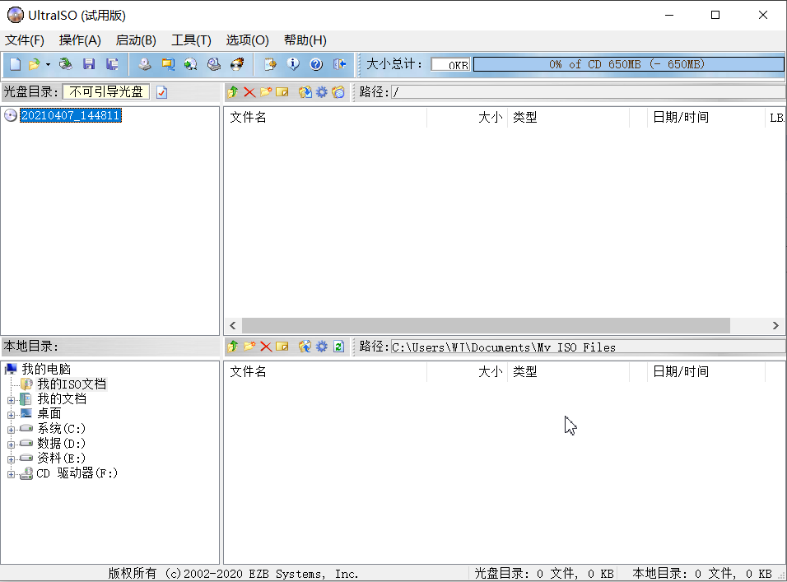Click the Add files notepad icon in main toolbar

point(270,64)
